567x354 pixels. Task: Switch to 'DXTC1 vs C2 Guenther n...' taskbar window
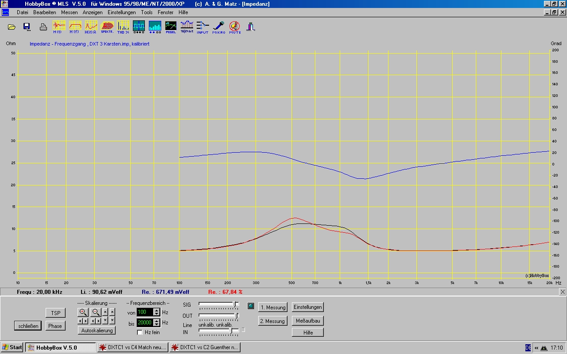(205, 347)
